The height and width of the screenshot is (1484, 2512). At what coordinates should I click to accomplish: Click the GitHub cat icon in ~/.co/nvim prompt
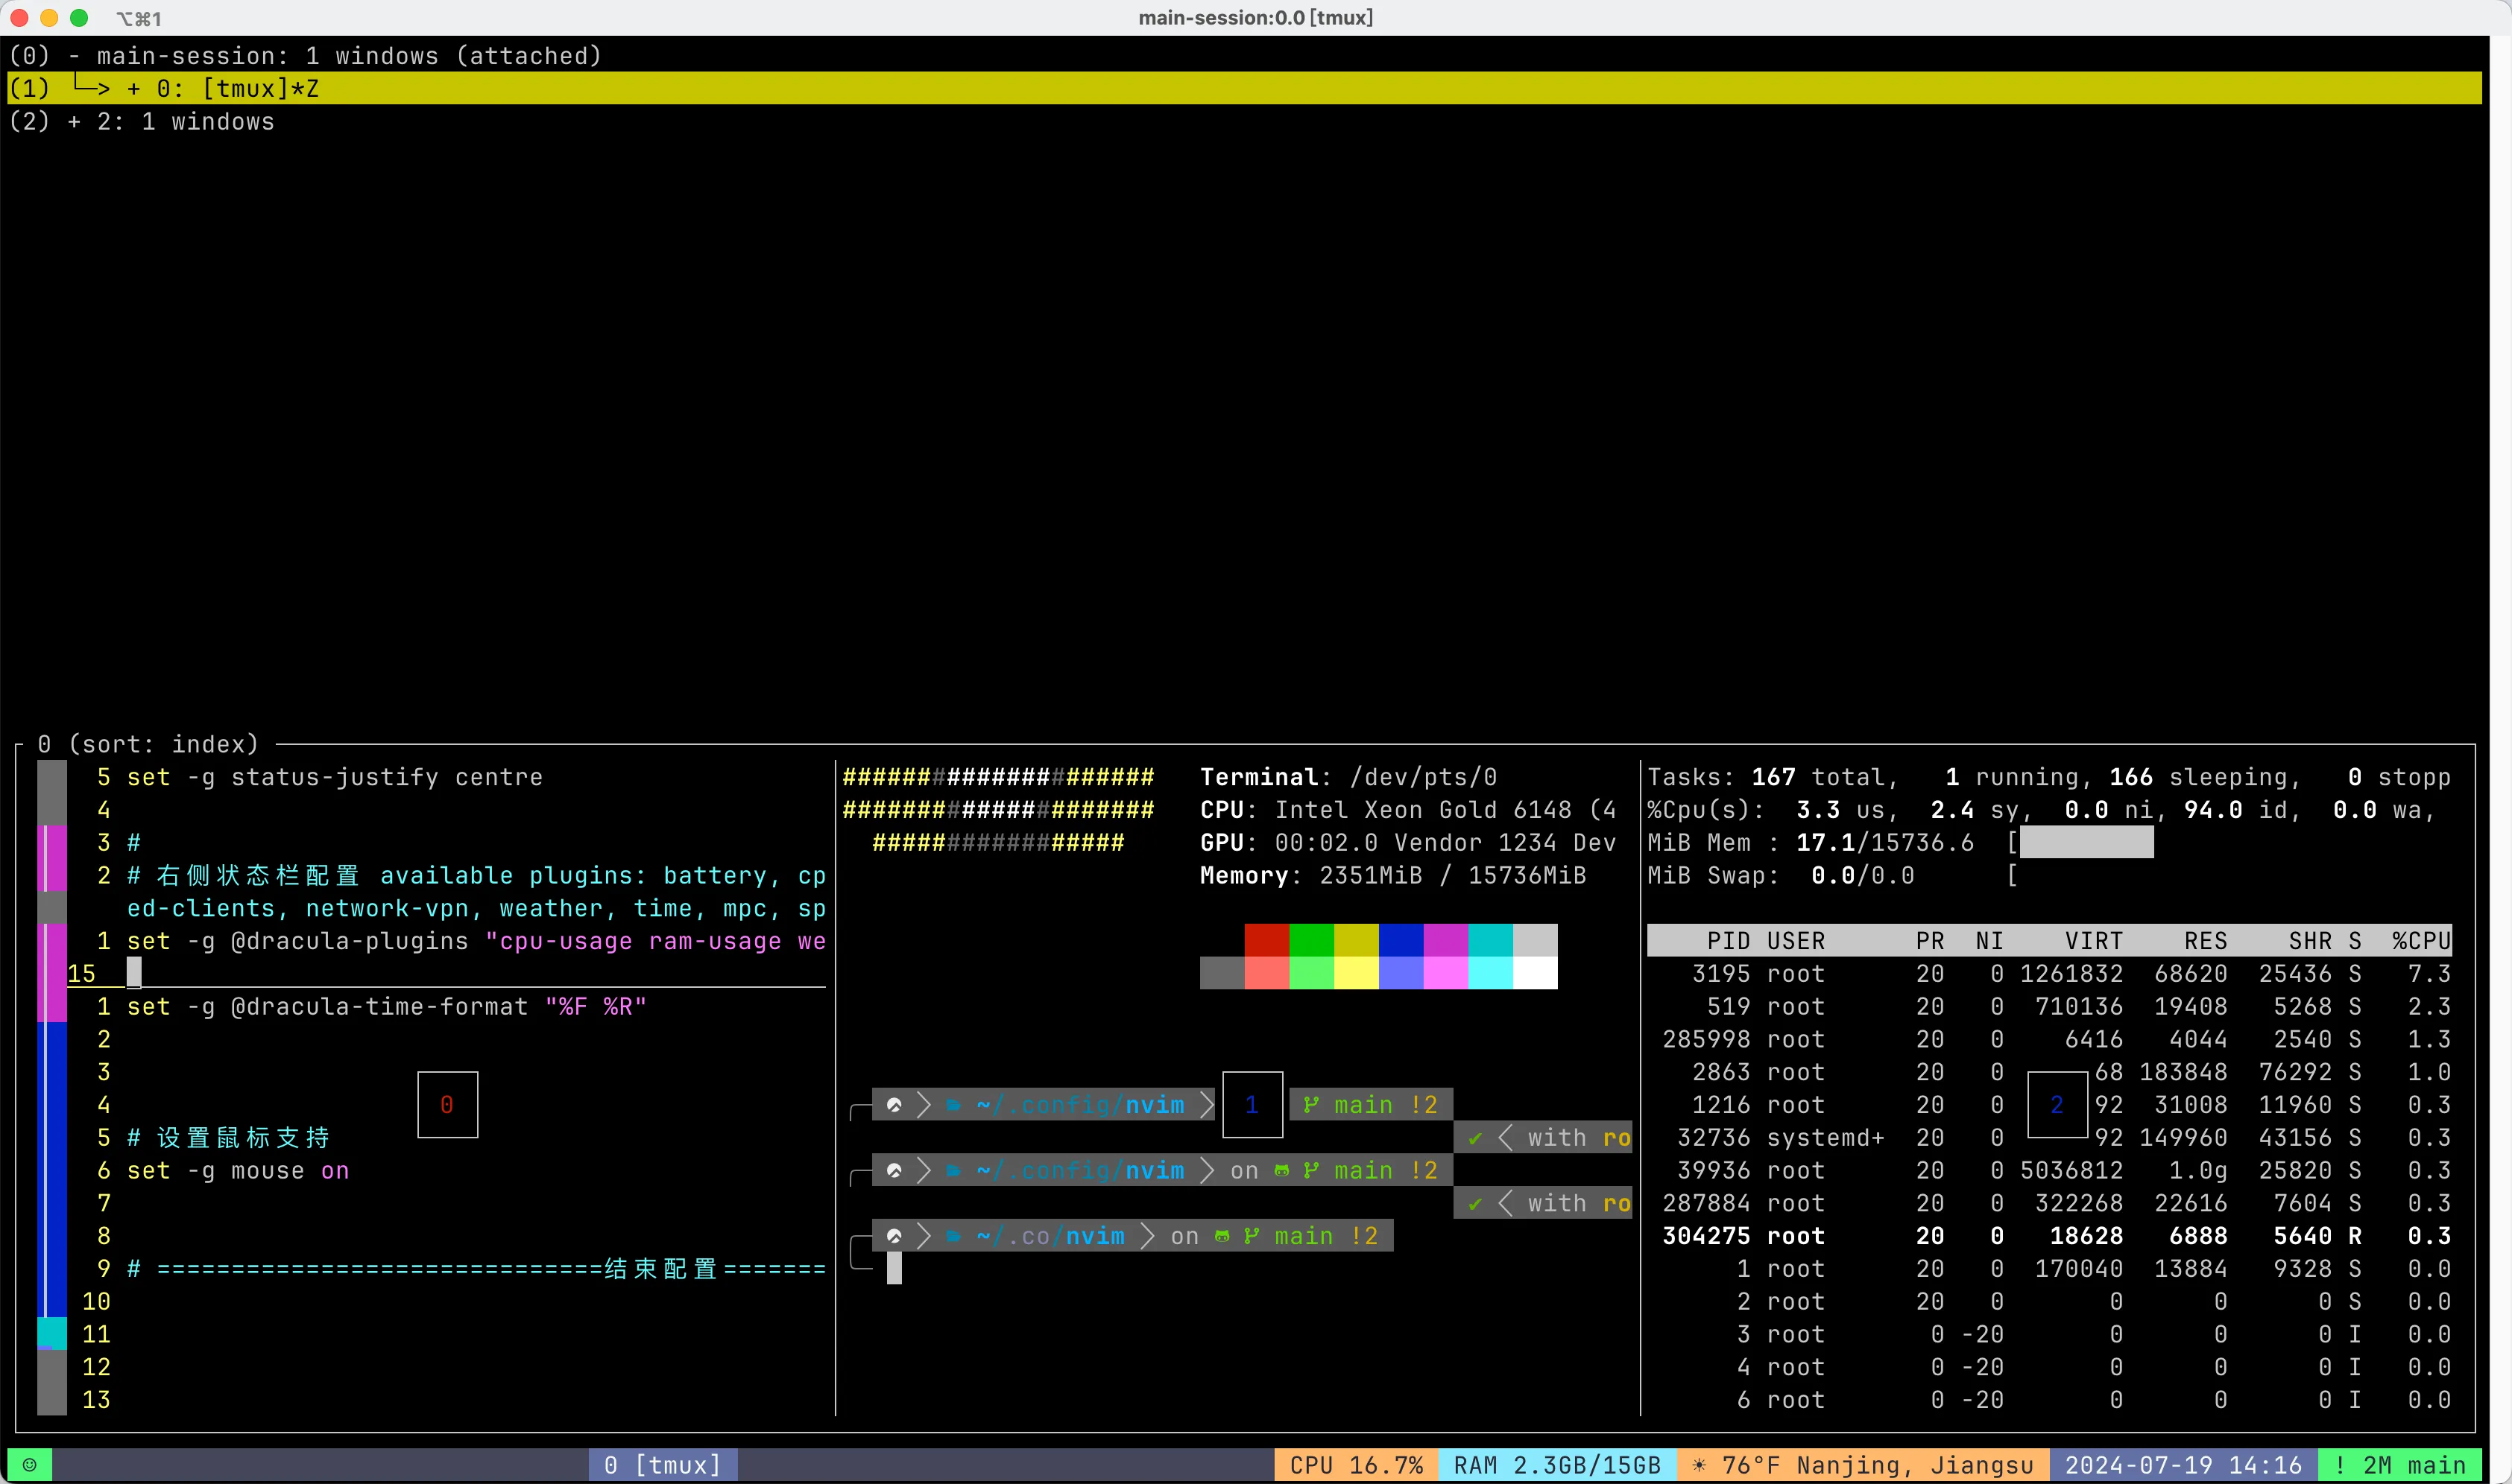1222,1236
